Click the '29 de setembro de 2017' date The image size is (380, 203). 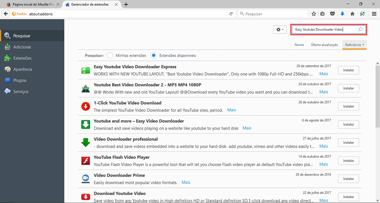tap(313, 66)
